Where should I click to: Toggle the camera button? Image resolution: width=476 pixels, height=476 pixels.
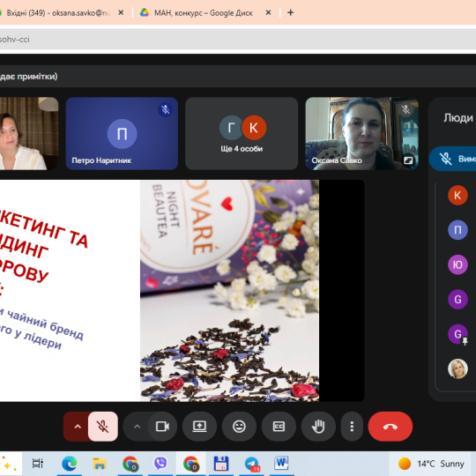162,427
